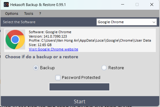Open the ? help menu
Screen dimensions: 160x107
coord(40,13)
